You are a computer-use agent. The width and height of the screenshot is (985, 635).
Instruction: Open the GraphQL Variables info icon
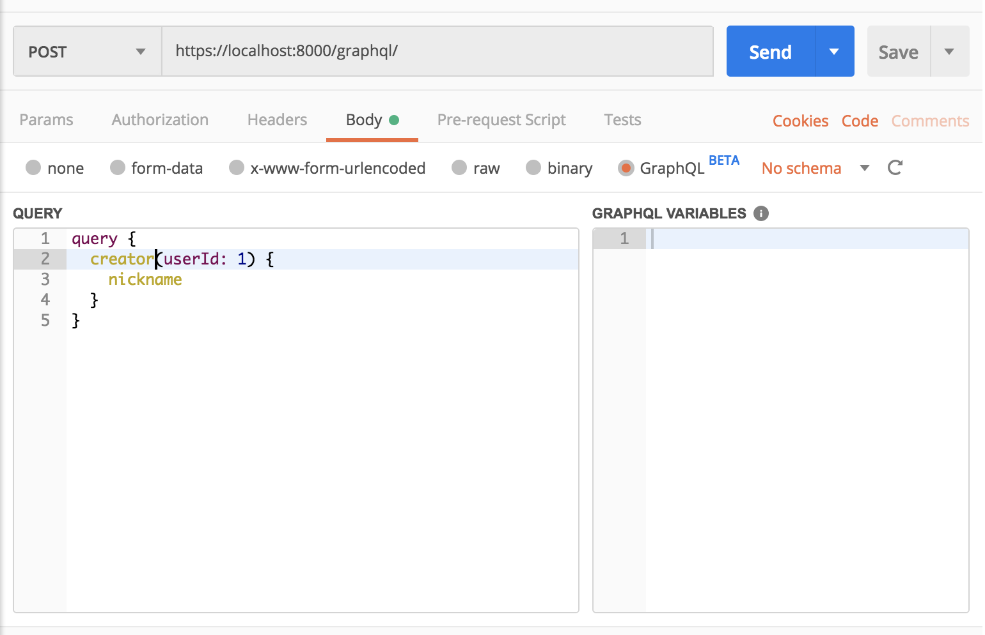click(760, 213)
